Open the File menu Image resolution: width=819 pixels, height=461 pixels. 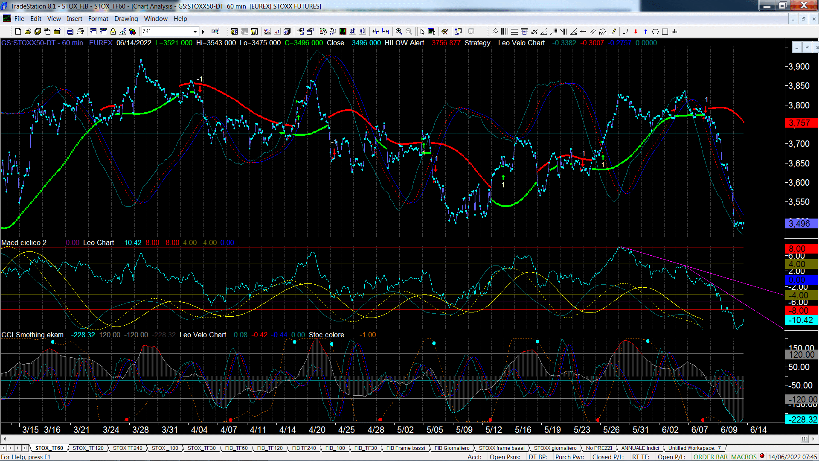click(x=19, y=18)
